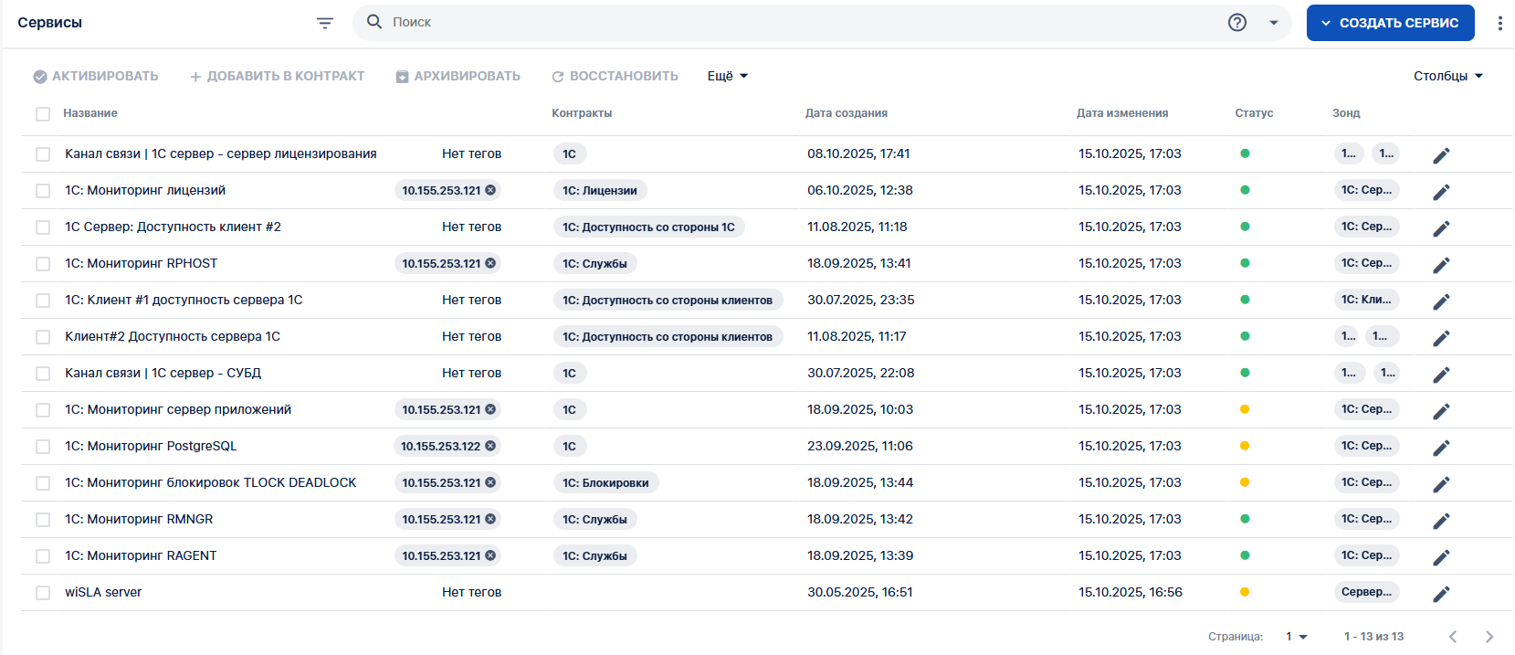Edit the 1С: Мониторинг PostgreSQL service

click(x=1441, y=448)
